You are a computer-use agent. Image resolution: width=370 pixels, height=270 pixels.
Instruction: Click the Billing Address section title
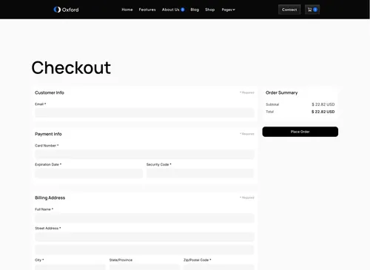click(50, 198)
